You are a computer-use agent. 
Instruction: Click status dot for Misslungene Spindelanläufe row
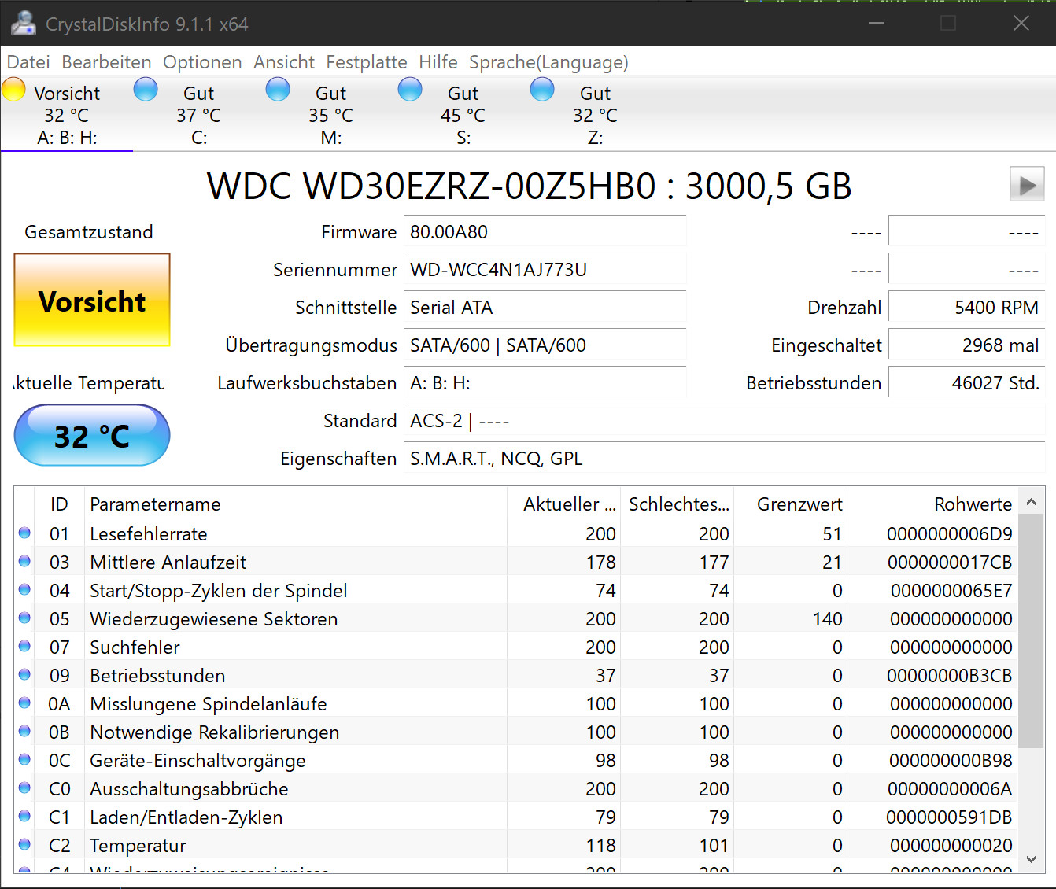tap(24, 703)
